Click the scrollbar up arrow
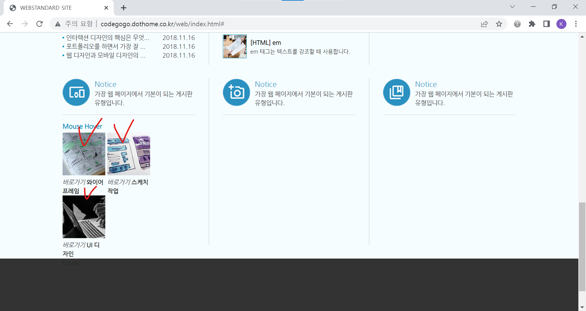586x311 pixels. [582, 37]
